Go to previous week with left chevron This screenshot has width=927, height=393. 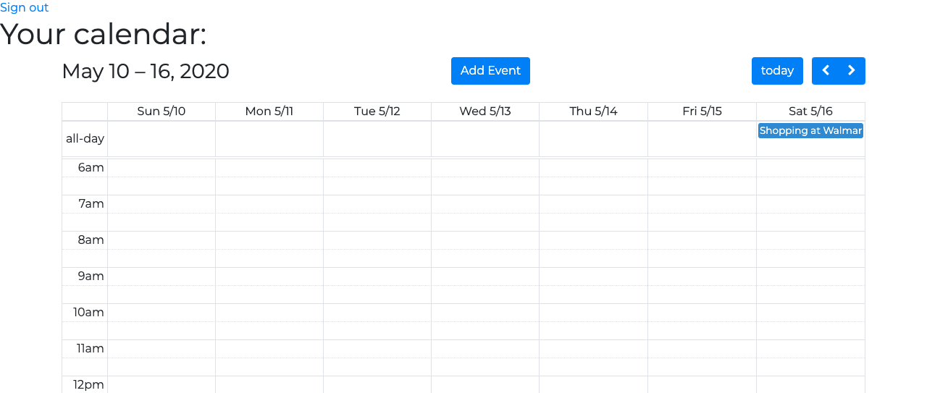(826, 71)
